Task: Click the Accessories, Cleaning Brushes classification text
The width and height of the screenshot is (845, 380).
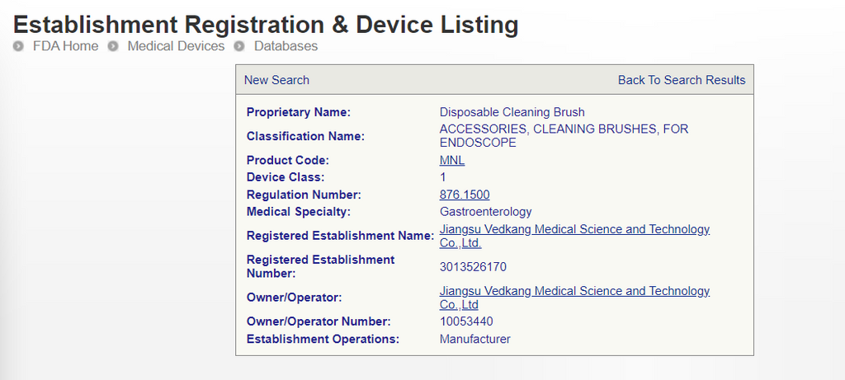Action: pyautogui.click(x=563, y=129)
